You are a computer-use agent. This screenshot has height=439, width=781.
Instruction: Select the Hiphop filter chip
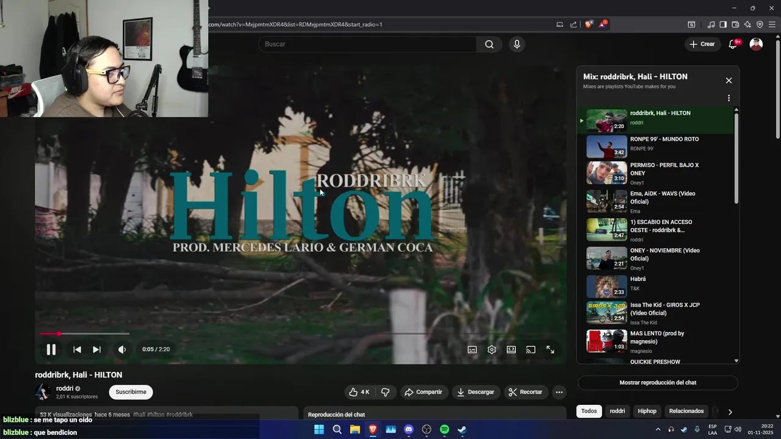(647, 411)
